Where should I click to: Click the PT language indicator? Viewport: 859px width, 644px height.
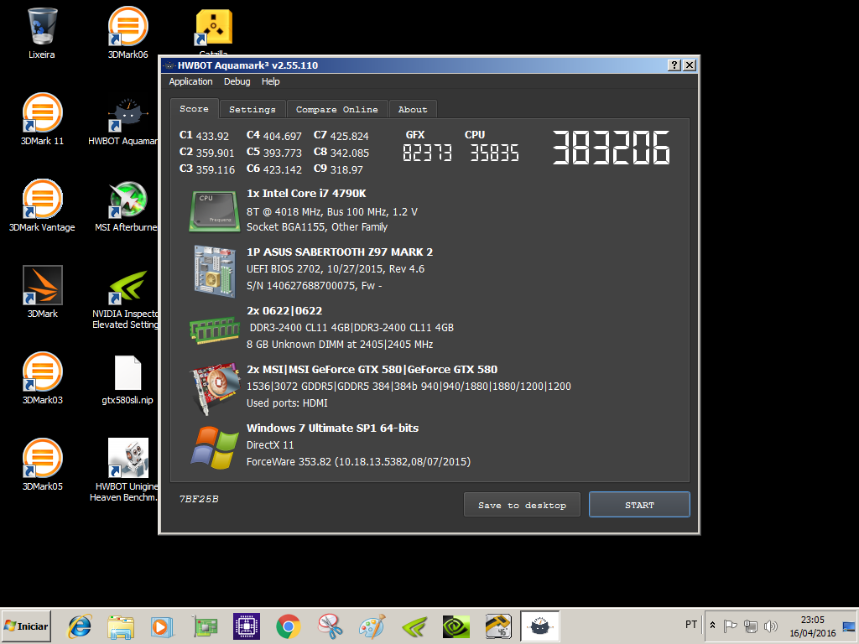(x=691, y=625)
